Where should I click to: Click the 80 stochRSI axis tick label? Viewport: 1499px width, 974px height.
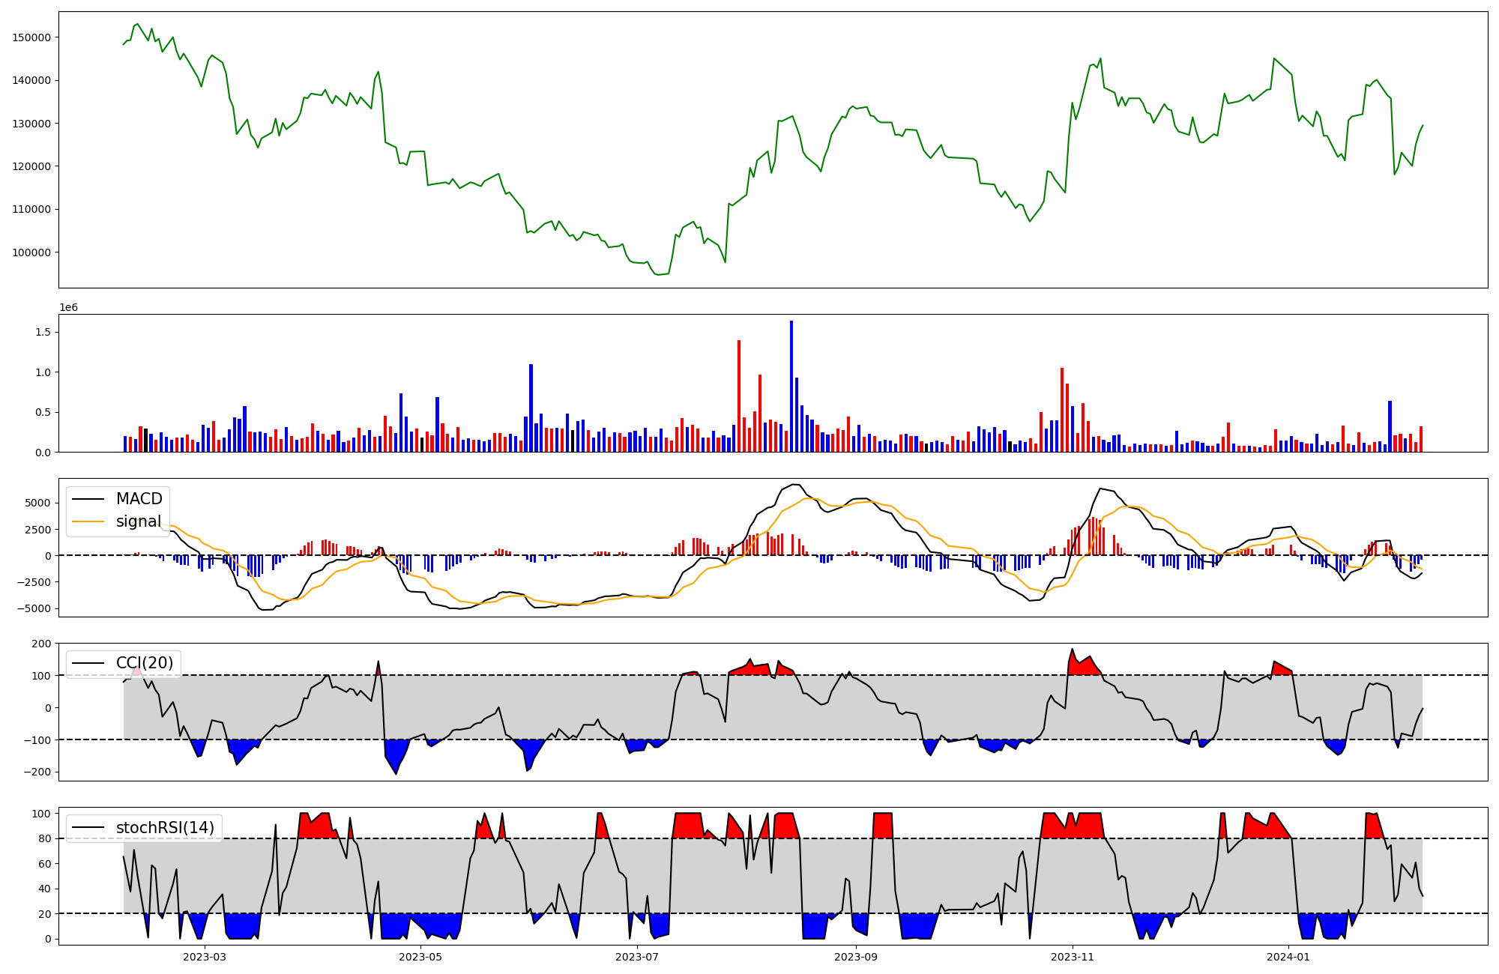[x=45, y=839]
